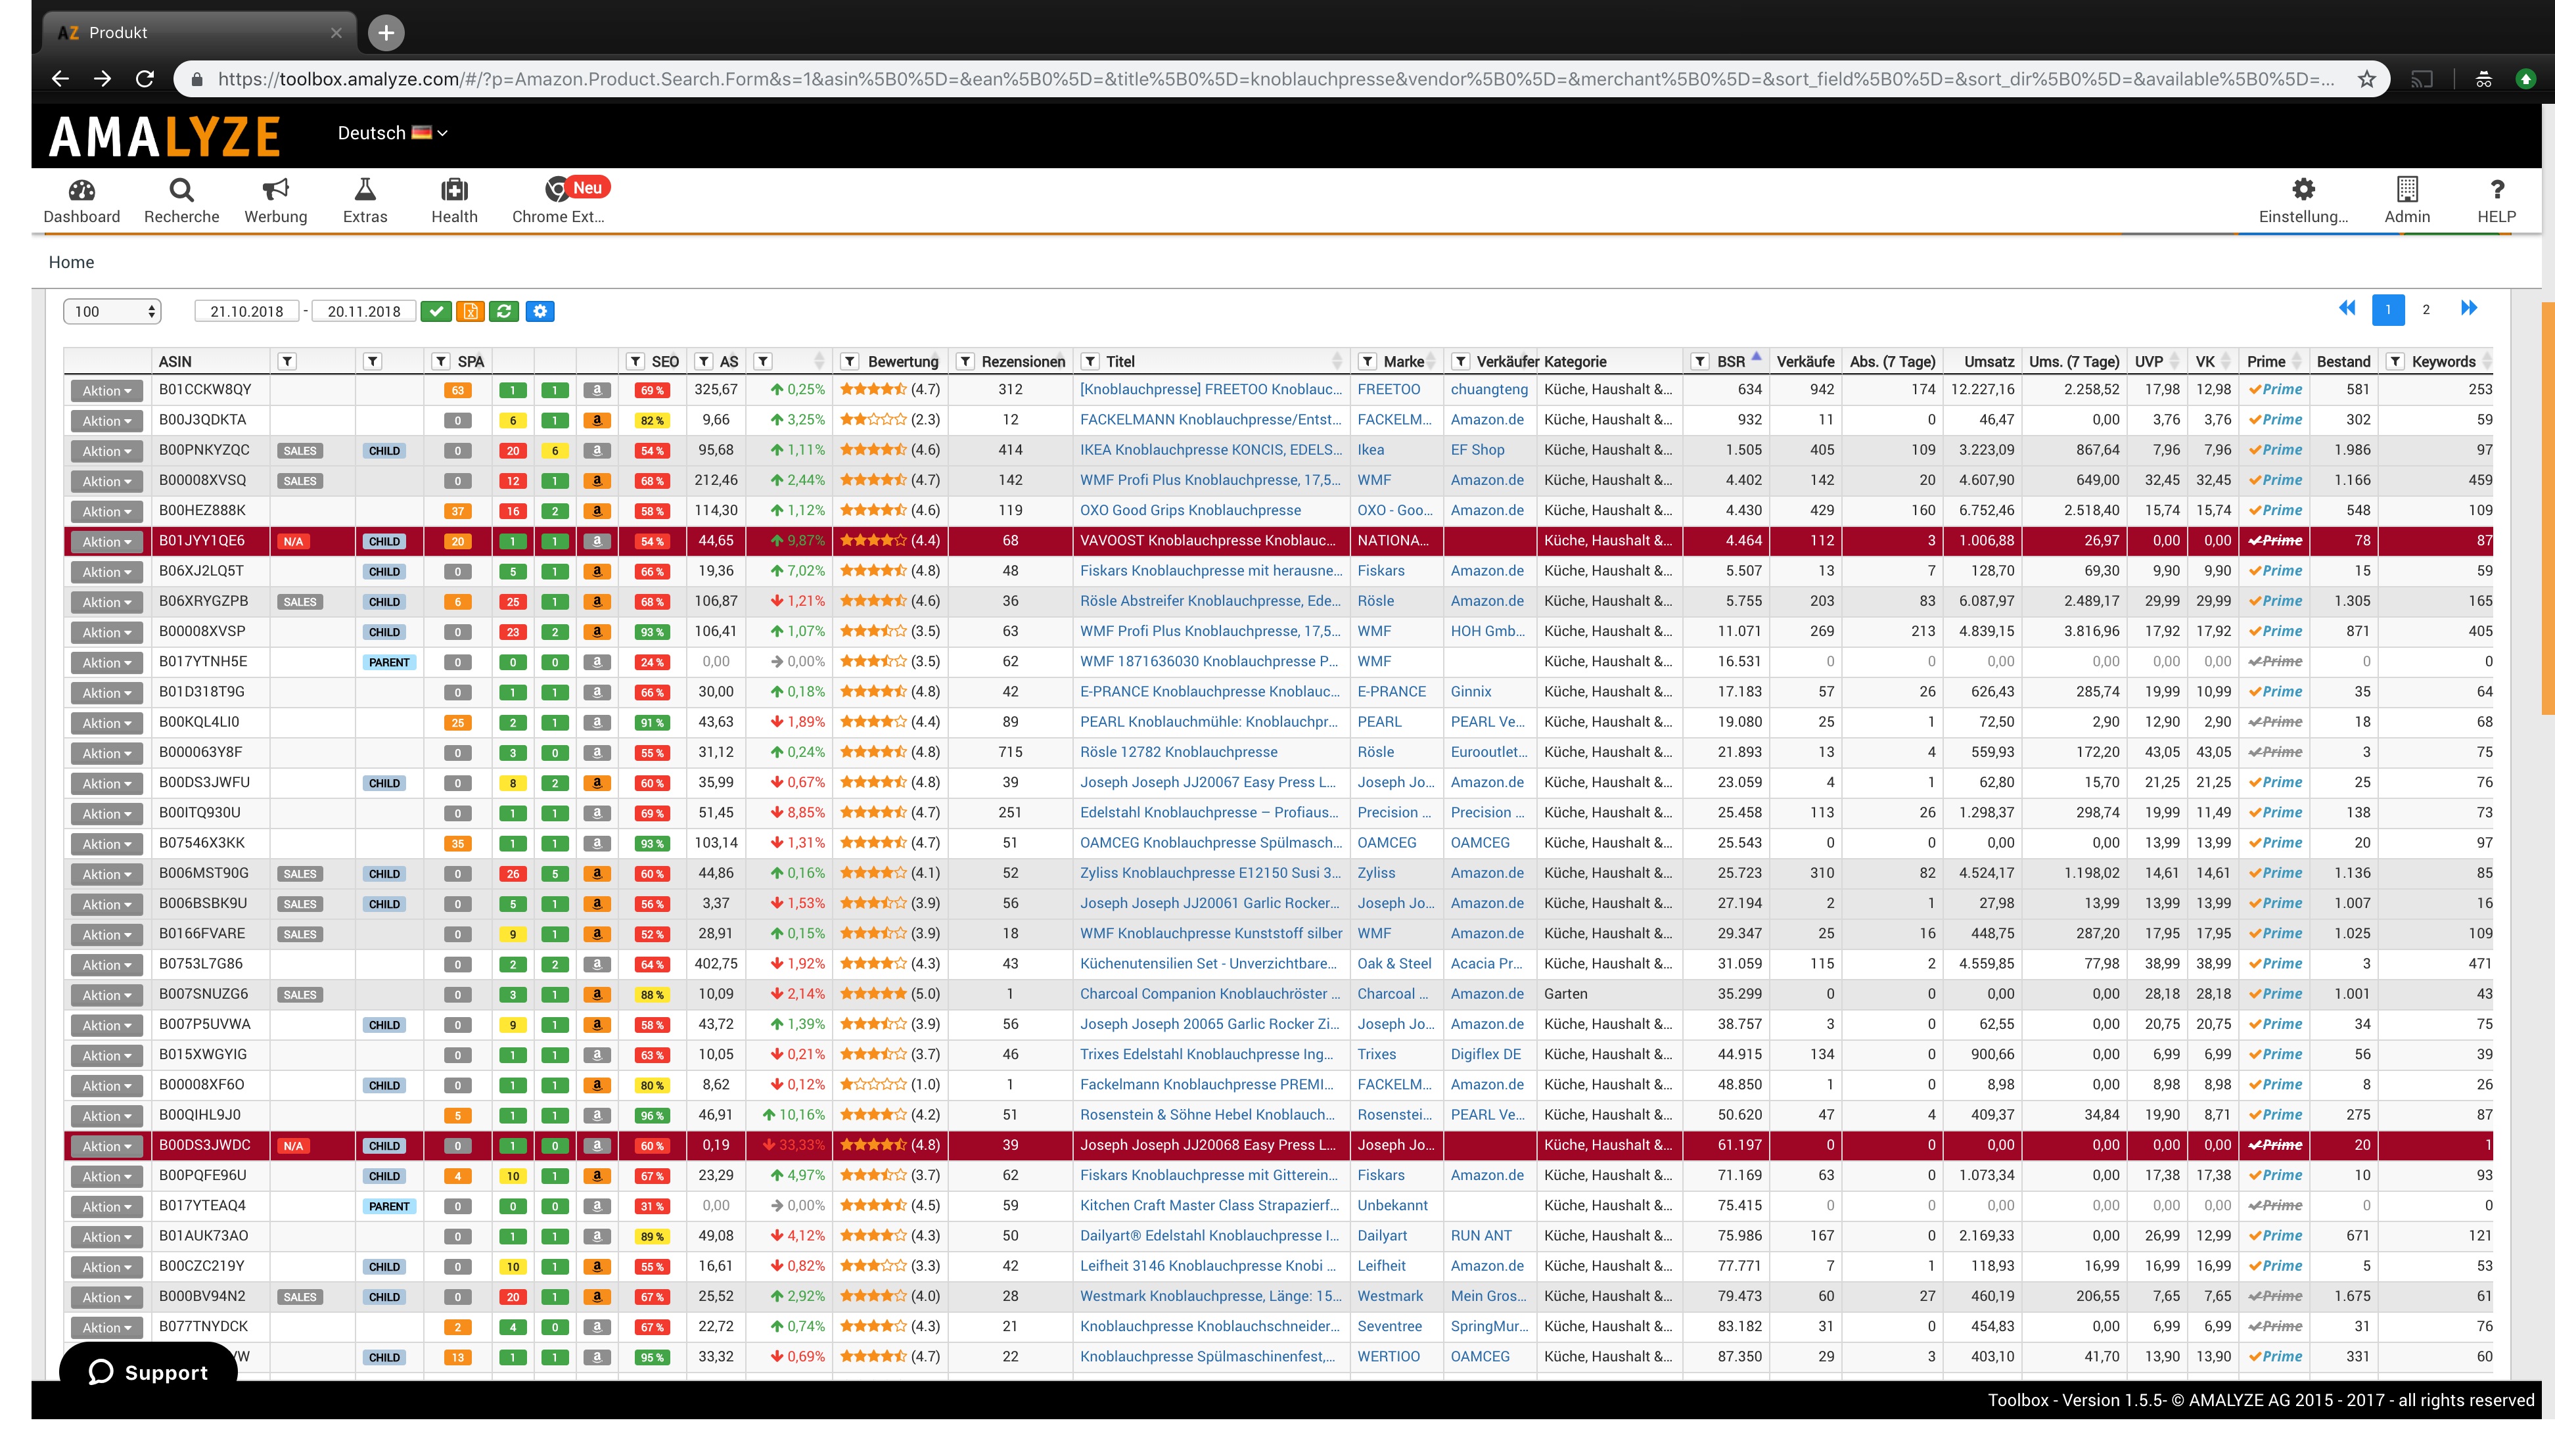
Task: Go to the first results page arrow
Action: (2346, 308)
